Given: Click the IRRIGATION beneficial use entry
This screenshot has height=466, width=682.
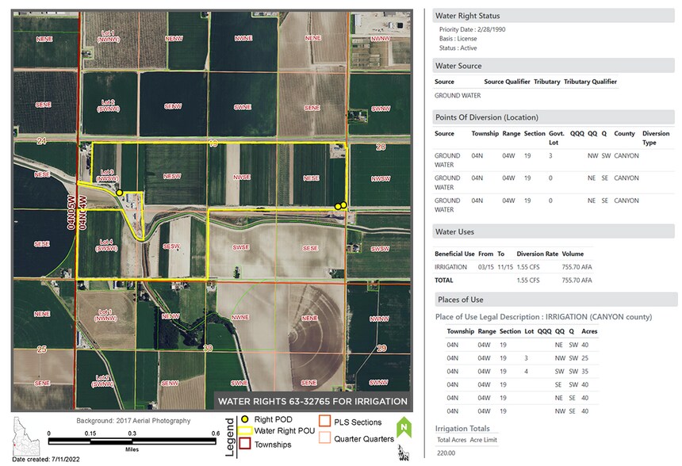Looking at the screenshot, I should pos(450,268).
